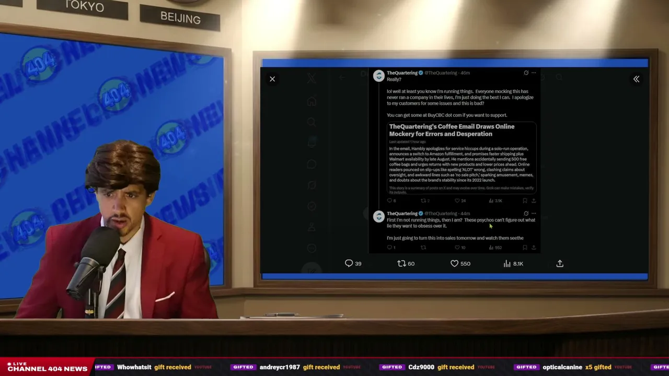Click the 'turn this into sales tomorrow' line
This screenshot has height=376, width=669.
[455, 238]
